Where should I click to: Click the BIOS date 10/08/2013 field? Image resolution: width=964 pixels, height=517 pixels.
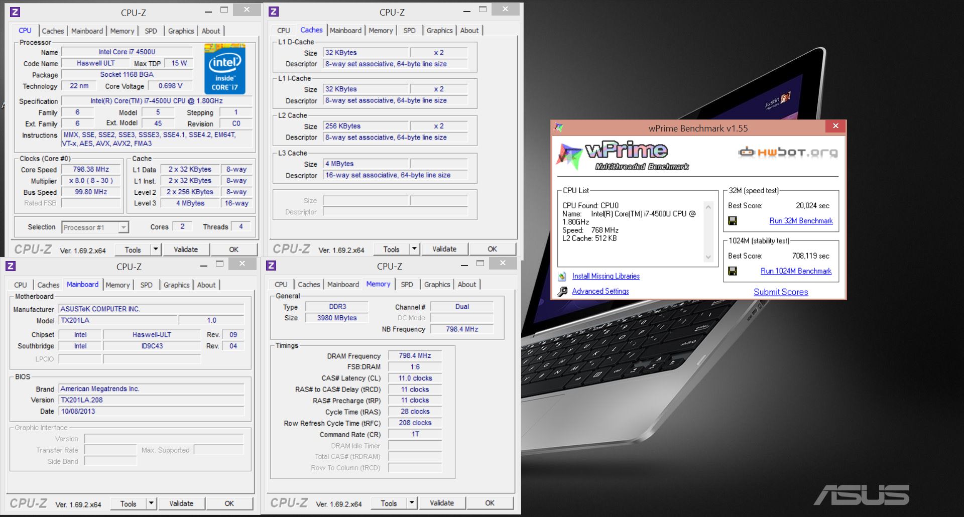(x=152, y=411)
